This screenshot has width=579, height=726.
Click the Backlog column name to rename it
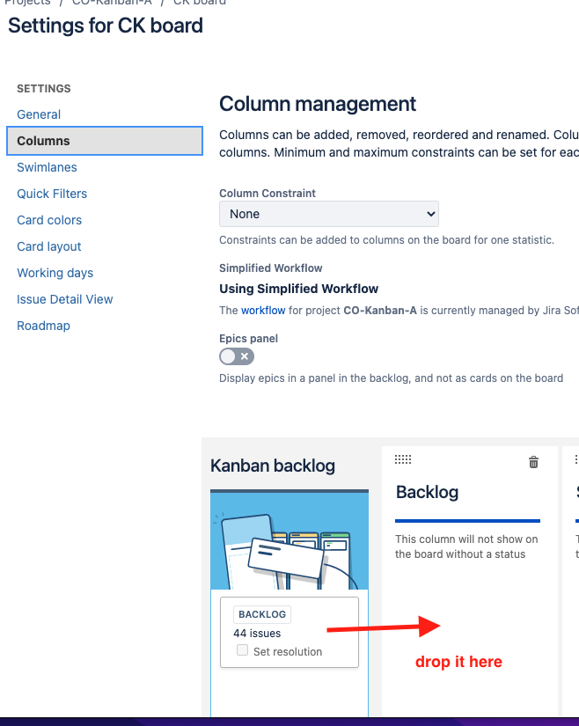[x=427, y=492]
